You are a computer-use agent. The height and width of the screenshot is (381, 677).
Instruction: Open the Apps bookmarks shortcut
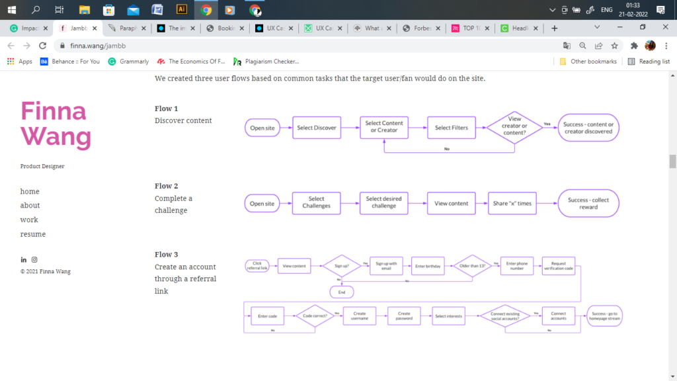click(20, 62)
